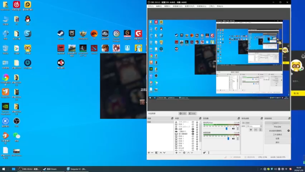This screenshot has height=172, width=305.
Task: Toggle visibility eye of 文本 (GDI+) source
Action: [193, 122]
